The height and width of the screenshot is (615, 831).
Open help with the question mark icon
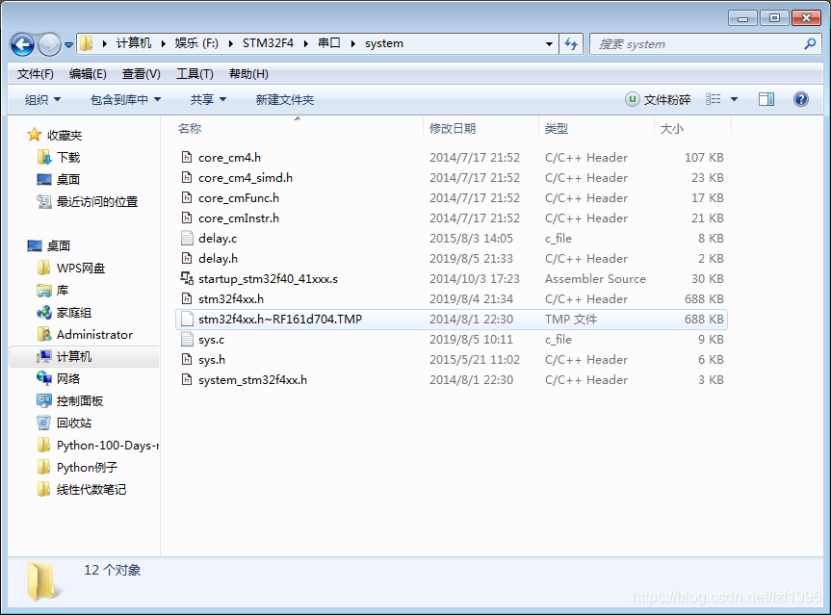[x=801, y=99]
